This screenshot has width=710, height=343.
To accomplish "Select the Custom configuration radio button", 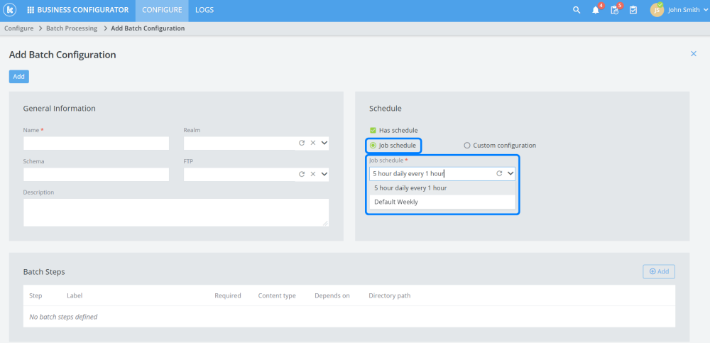I will pyautogui.click(x=467, y=146).
